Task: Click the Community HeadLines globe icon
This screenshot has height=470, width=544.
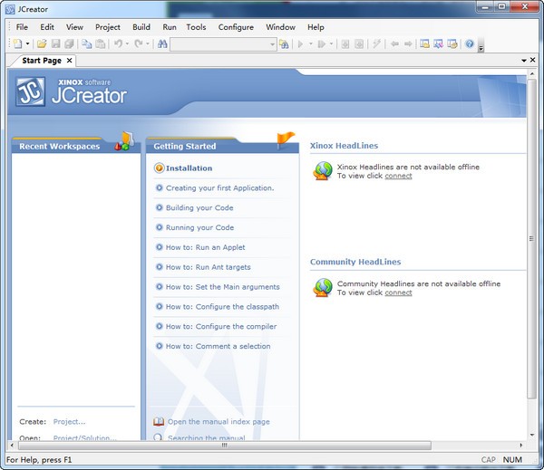Action: point(323,287)
